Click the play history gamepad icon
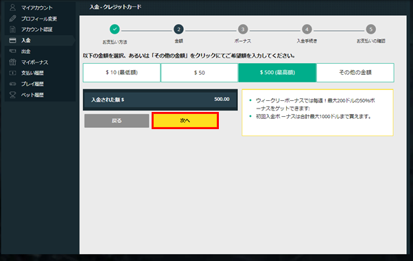Viewport: 413px width, 261px height. (12, 84)
